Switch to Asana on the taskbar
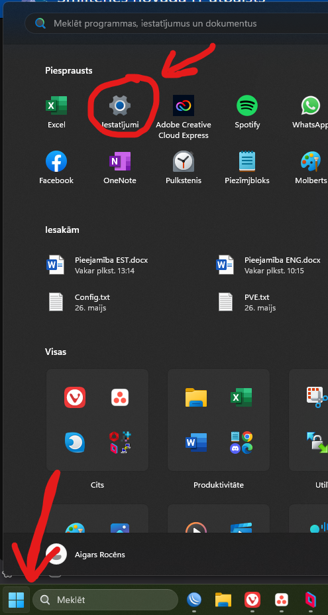 tap(282, 600)
